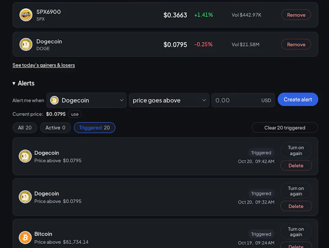Turn on again the 09:42 AM Dogecoin alert
This screenshot has height=248, width=329.
click(x=296, y=151)
